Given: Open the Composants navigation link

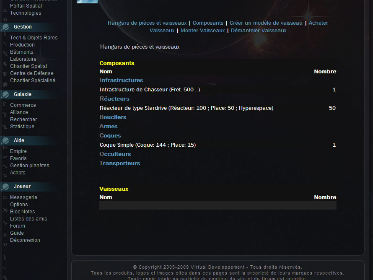Looking at the screenshot, I should click(208, 23).
